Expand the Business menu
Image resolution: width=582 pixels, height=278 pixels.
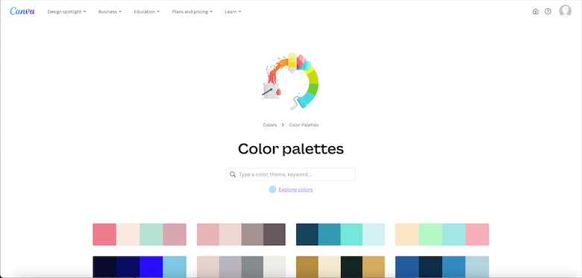click(110, 11)
